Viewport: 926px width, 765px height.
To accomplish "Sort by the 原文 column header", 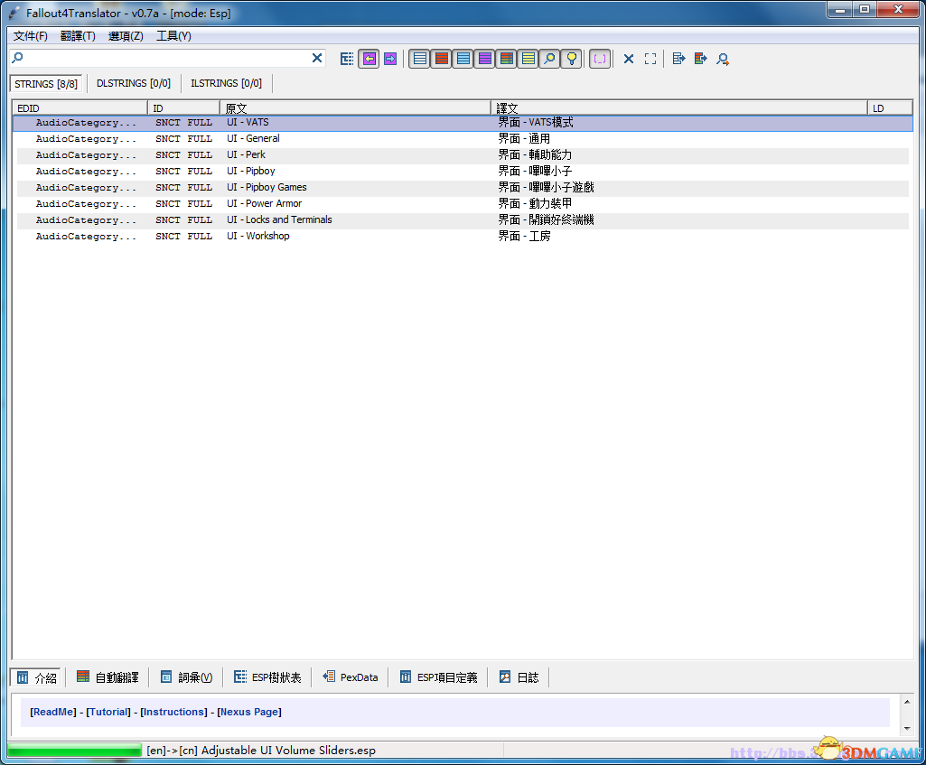I will pos(356,108).
